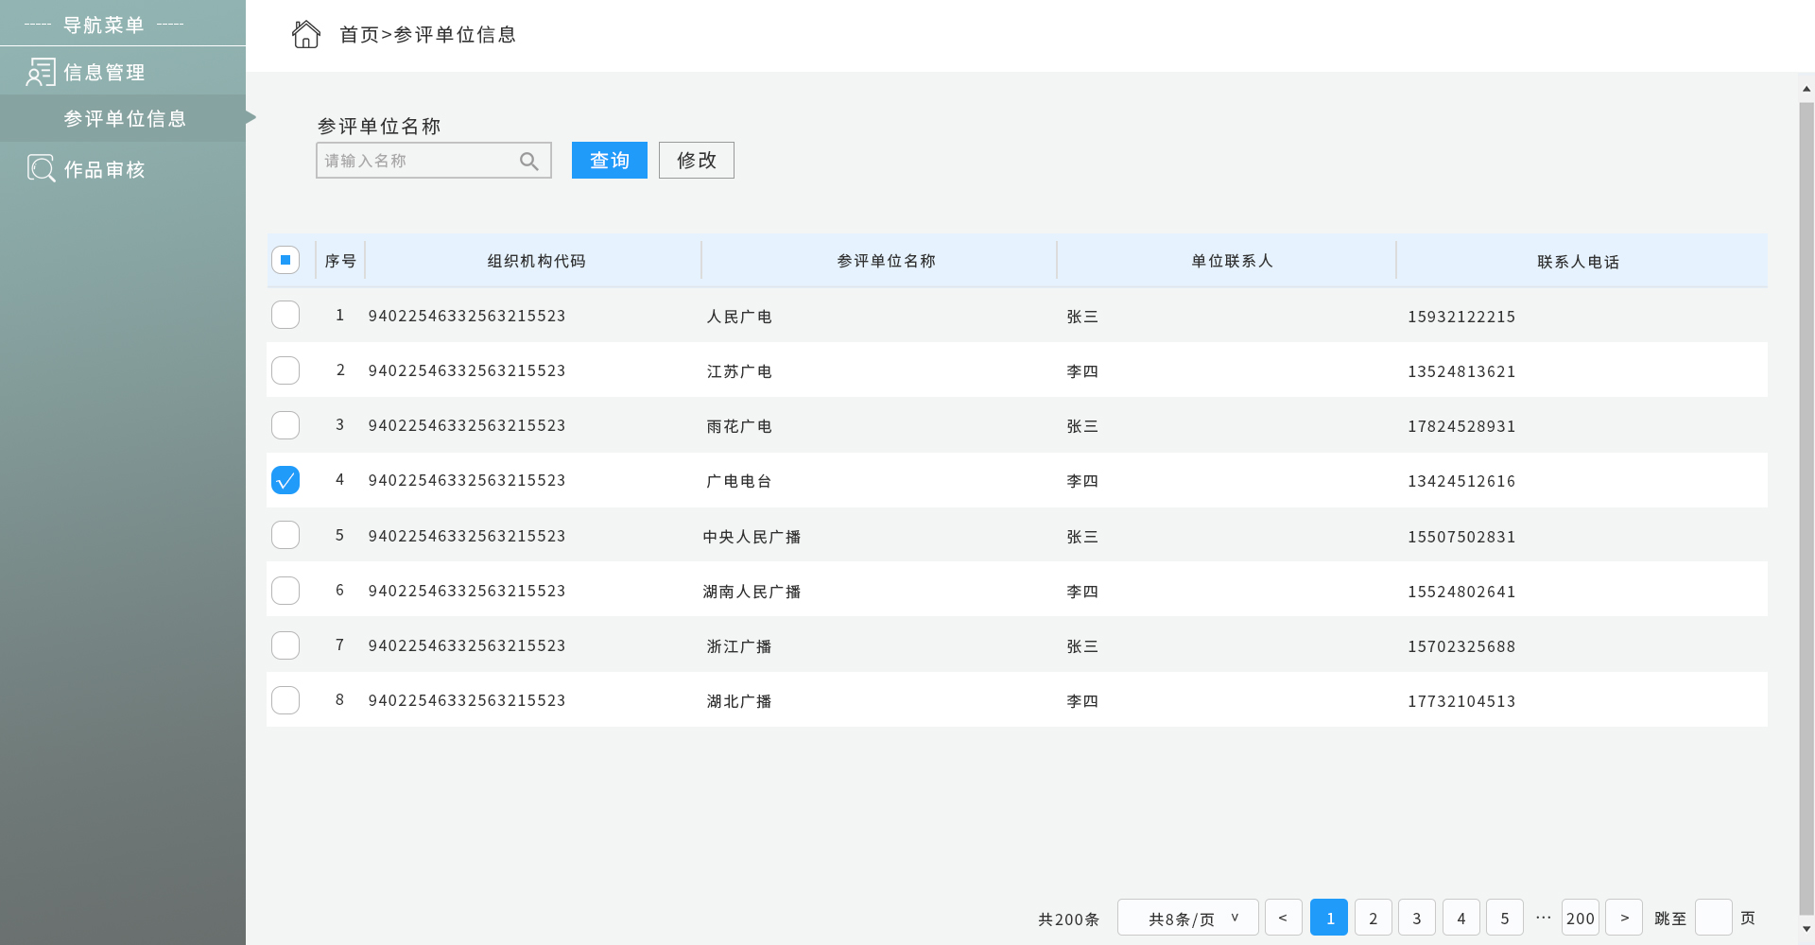Open the 作品审核 menu item
The image size is (1815, 945).
[104, 170]
